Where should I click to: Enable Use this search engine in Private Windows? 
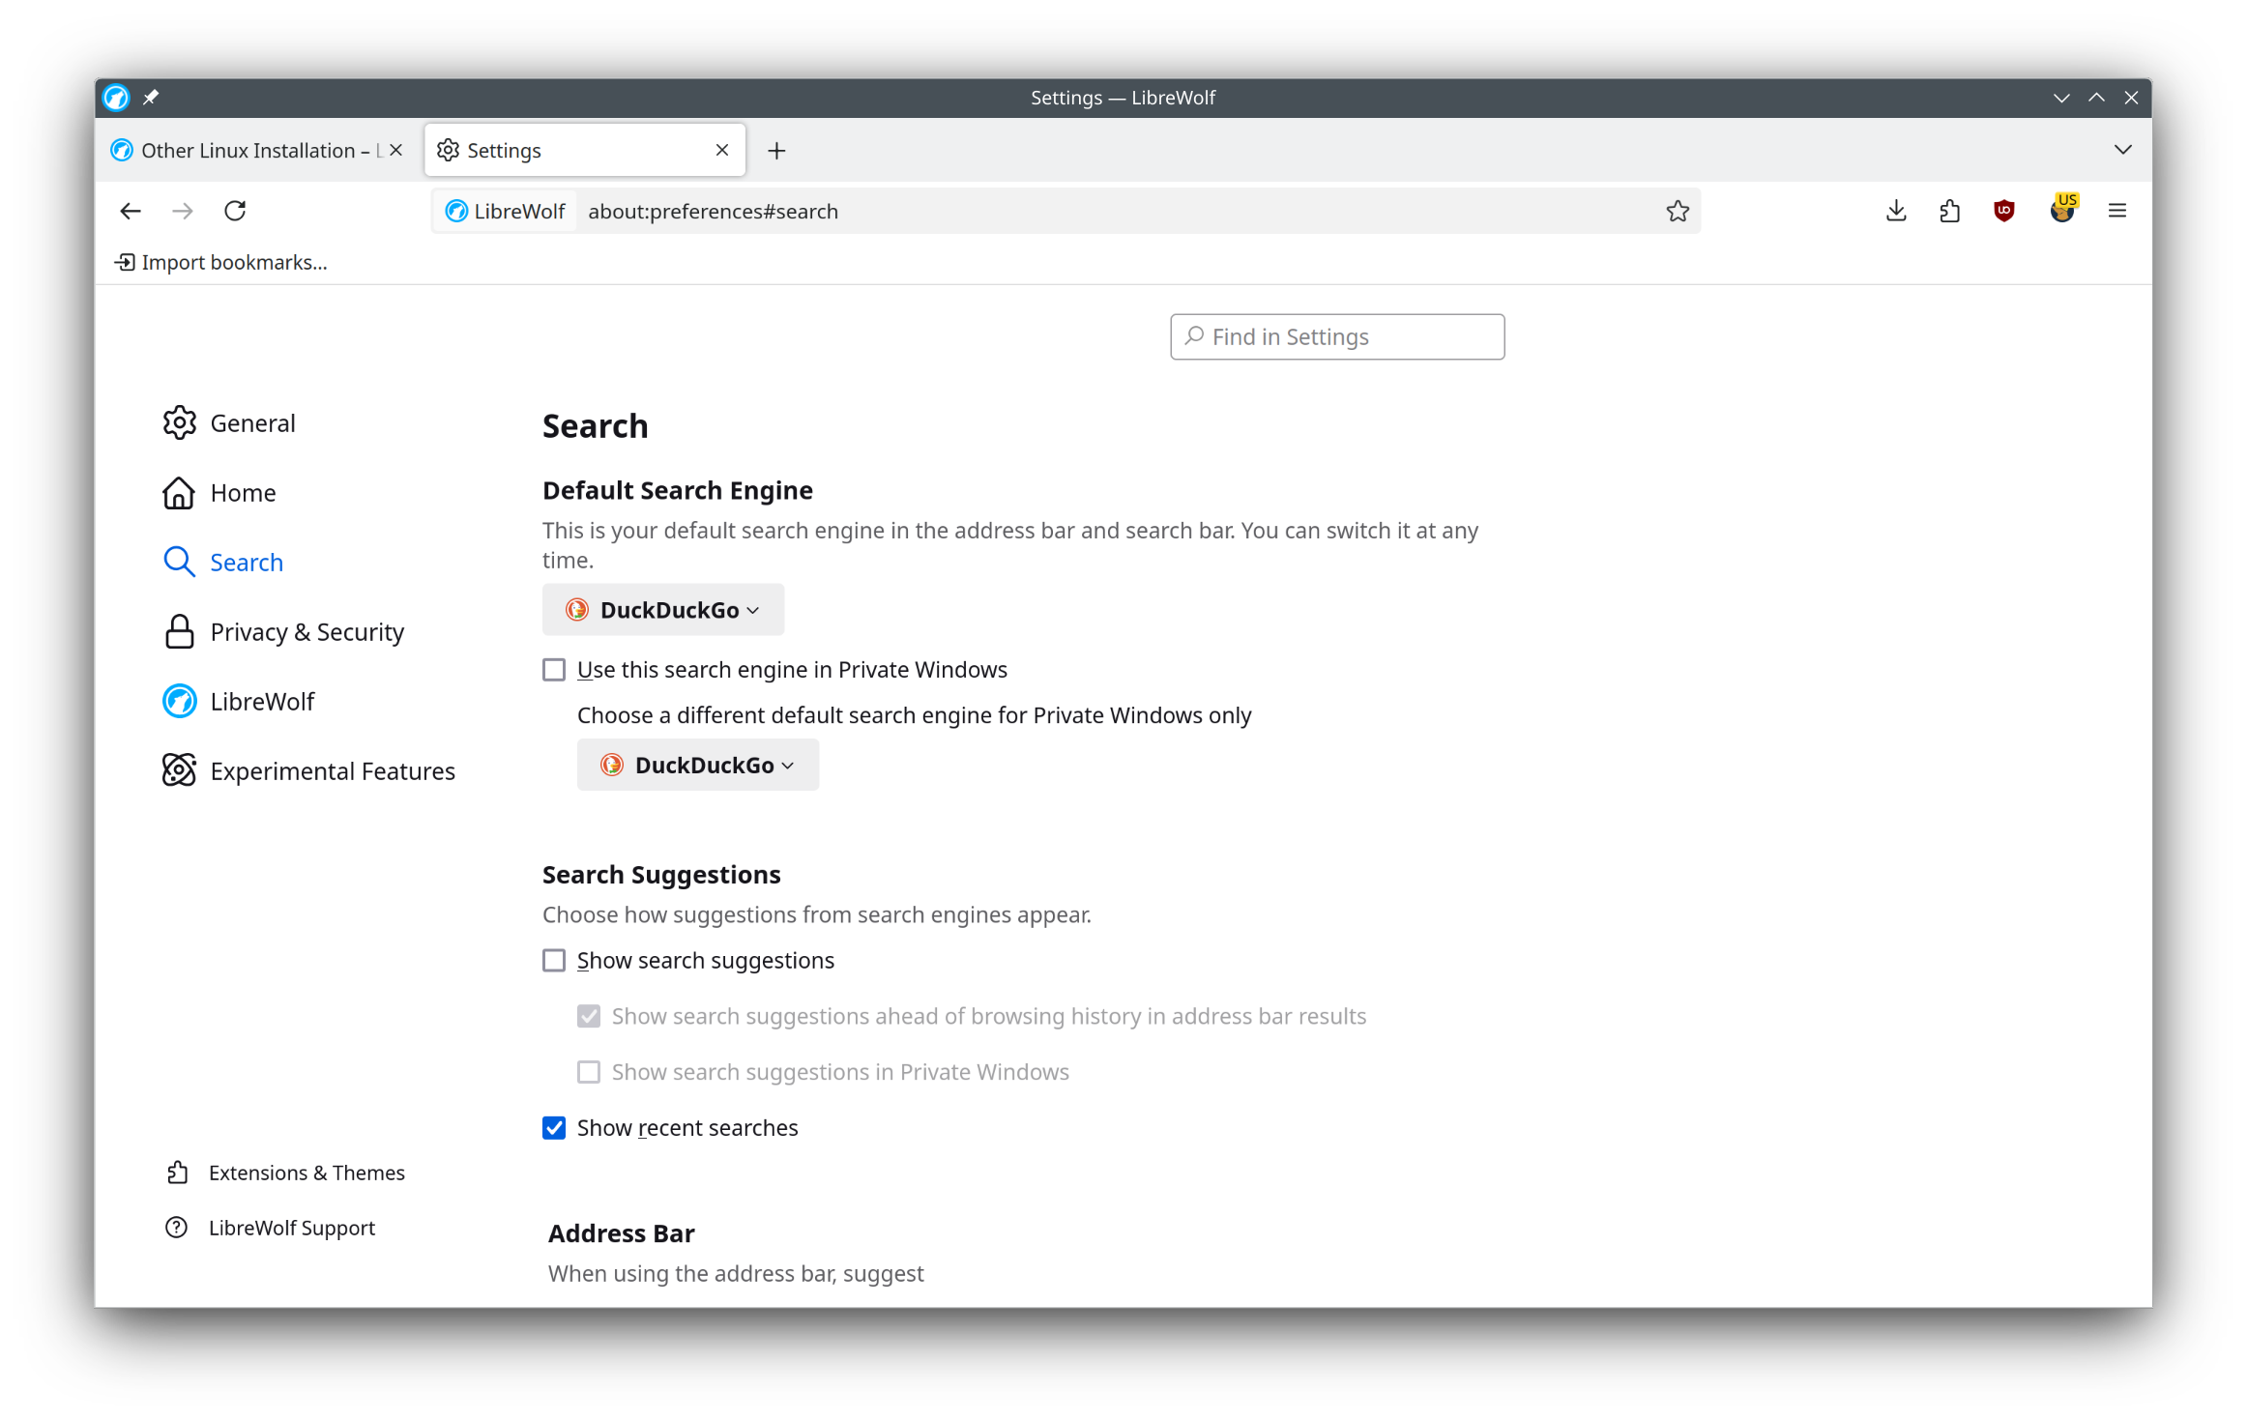(x=553, y=669)
